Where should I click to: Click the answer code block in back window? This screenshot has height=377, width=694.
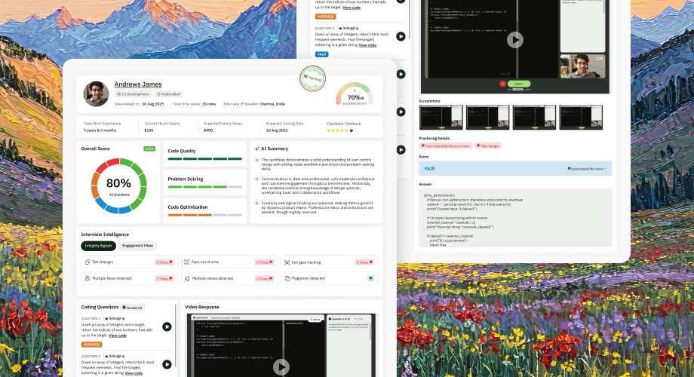(x=516, y=218)
